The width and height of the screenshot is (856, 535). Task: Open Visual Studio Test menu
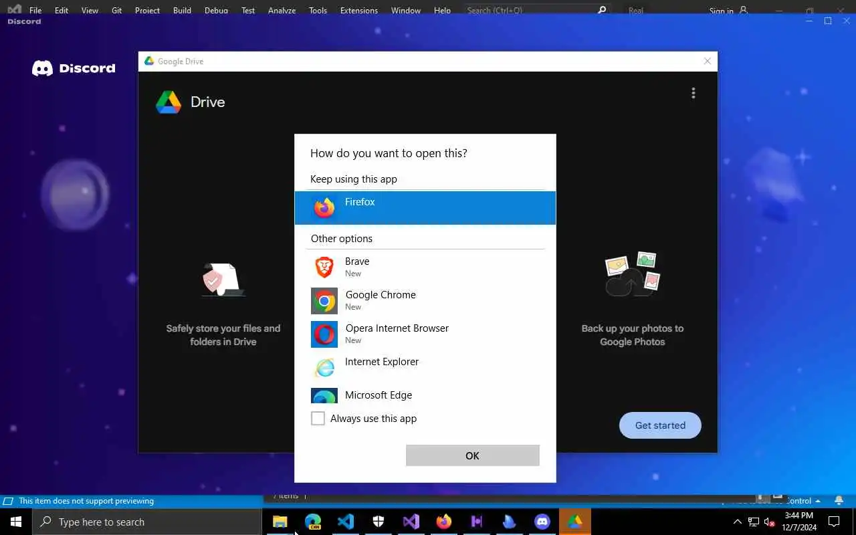click(x=248, y=11)
